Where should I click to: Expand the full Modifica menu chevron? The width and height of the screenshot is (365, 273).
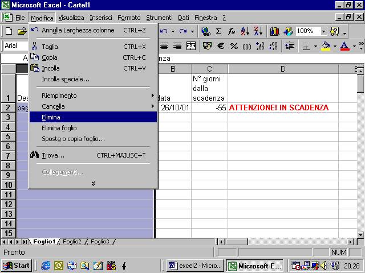93,183
